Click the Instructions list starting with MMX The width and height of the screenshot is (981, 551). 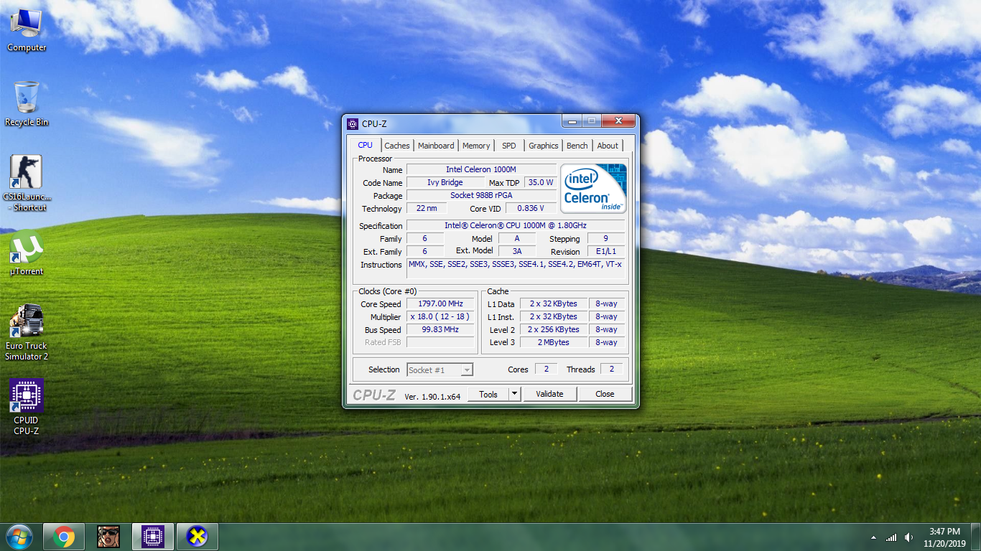(516, 268)
